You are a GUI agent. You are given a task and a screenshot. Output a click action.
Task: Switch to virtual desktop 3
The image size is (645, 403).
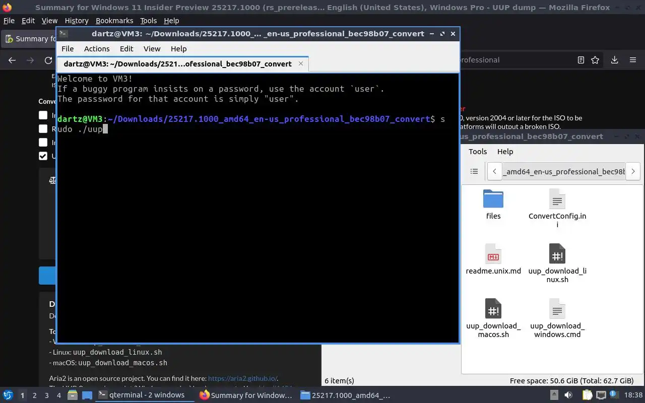pyautogui.click(x=46, y=395)
